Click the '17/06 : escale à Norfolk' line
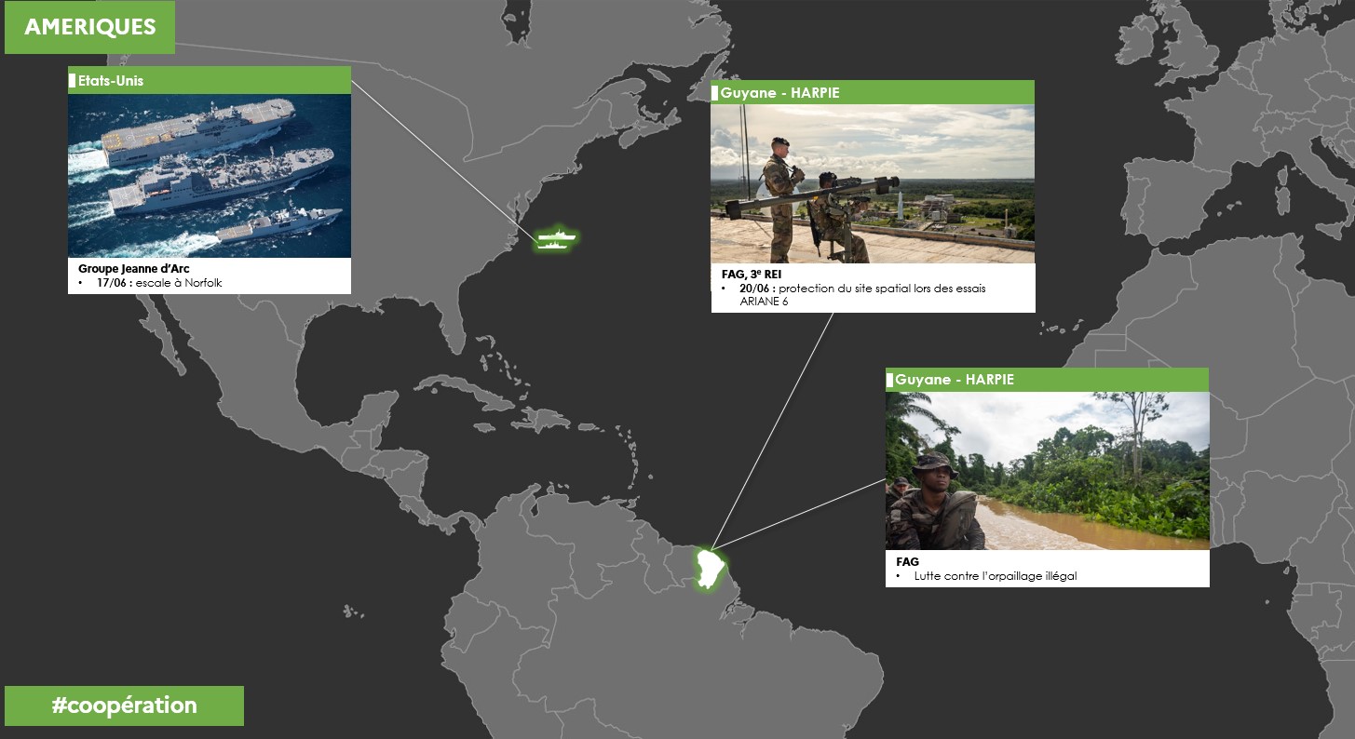 [159, 283]
